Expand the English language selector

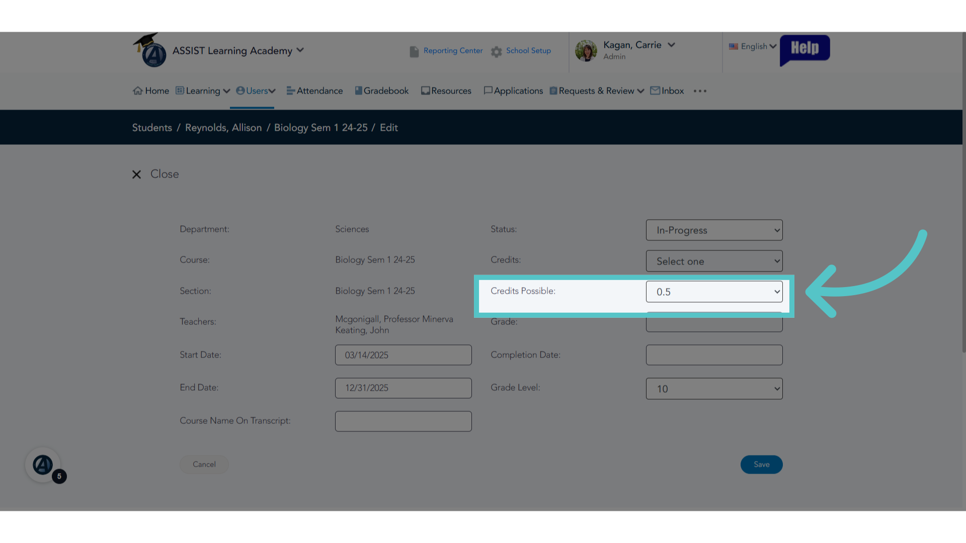pos(753,46)
